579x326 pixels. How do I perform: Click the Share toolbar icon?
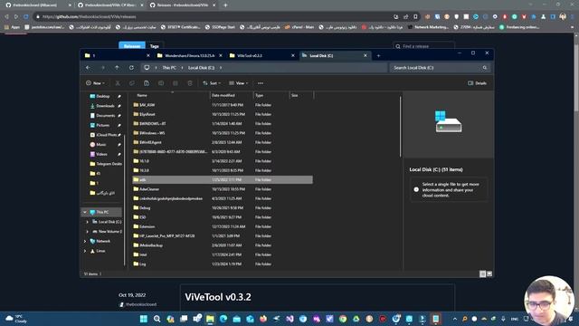tap(176, 83)
